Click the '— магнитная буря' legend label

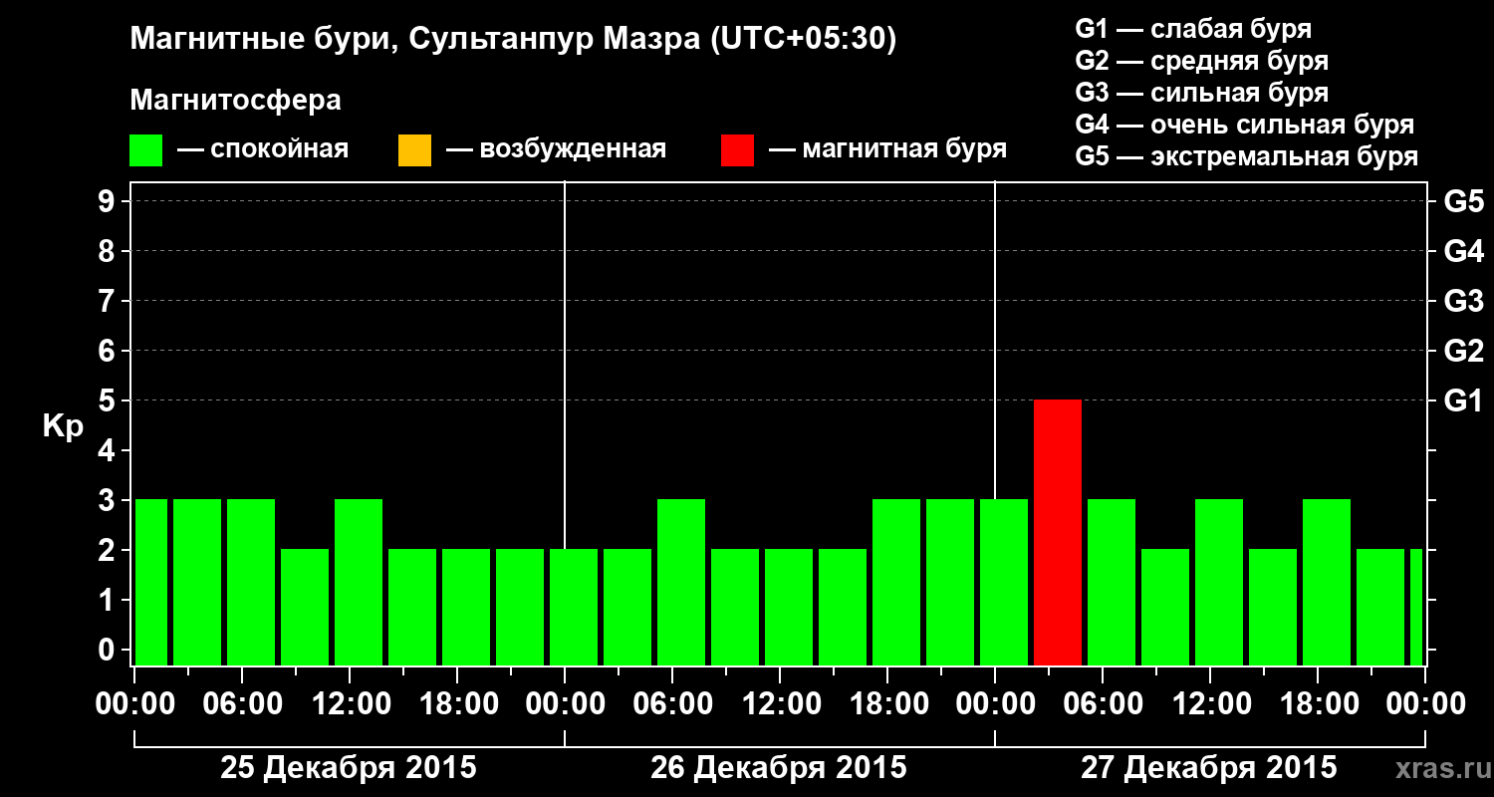[x=888, y=150]
